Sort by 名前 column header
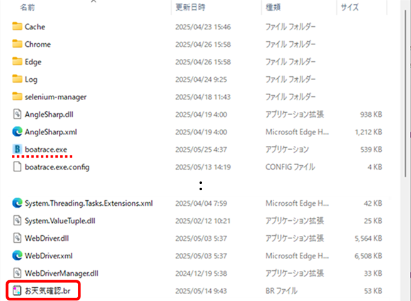 [x=28, y=8]
